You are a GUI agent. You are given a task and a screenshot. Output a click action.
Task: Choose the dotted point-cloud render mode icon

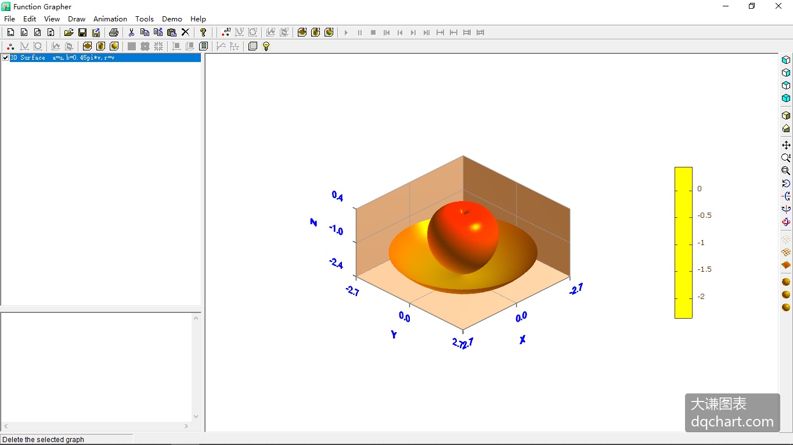tap(786, 239)
